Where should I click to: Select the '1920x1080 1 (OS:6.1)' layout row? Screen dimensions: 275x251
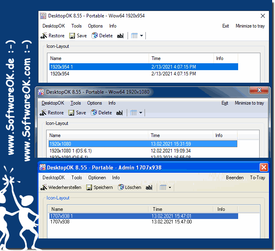[143, 151]
